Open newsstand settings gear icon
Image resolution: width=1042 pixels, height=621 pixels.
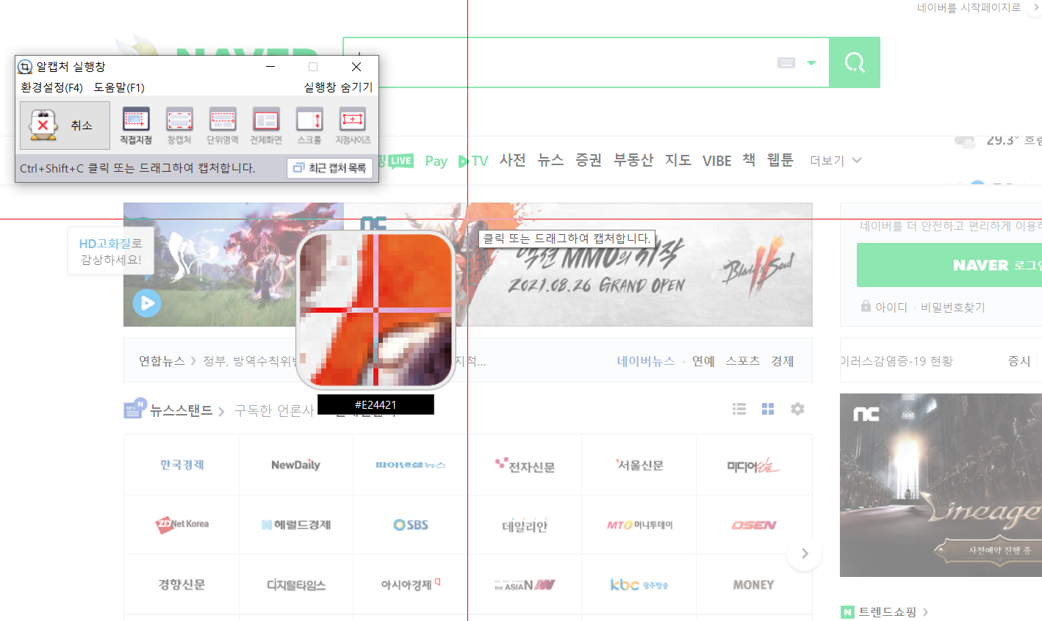tap(797, 409)
